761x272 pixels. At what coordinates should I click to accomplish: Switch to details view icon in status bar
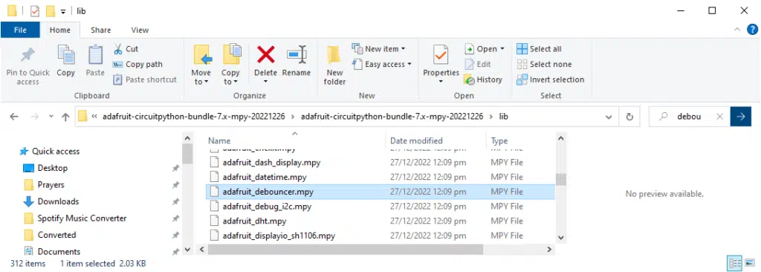(x=734, y=263)
